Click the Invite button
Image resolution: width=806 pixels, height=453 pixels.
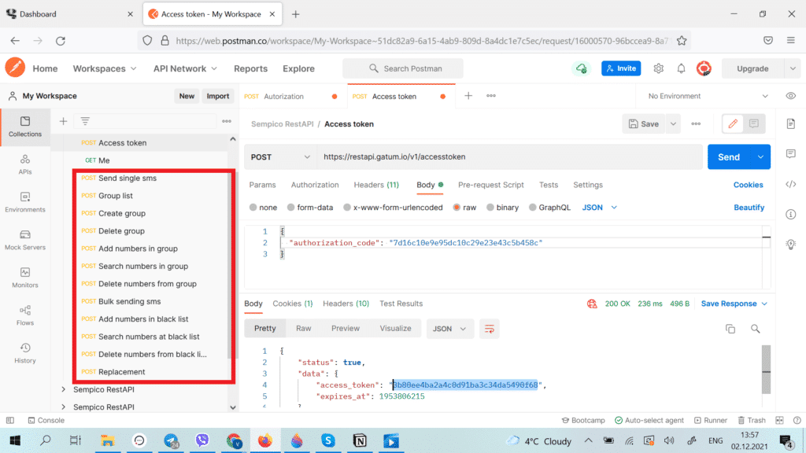pos(621,68)
